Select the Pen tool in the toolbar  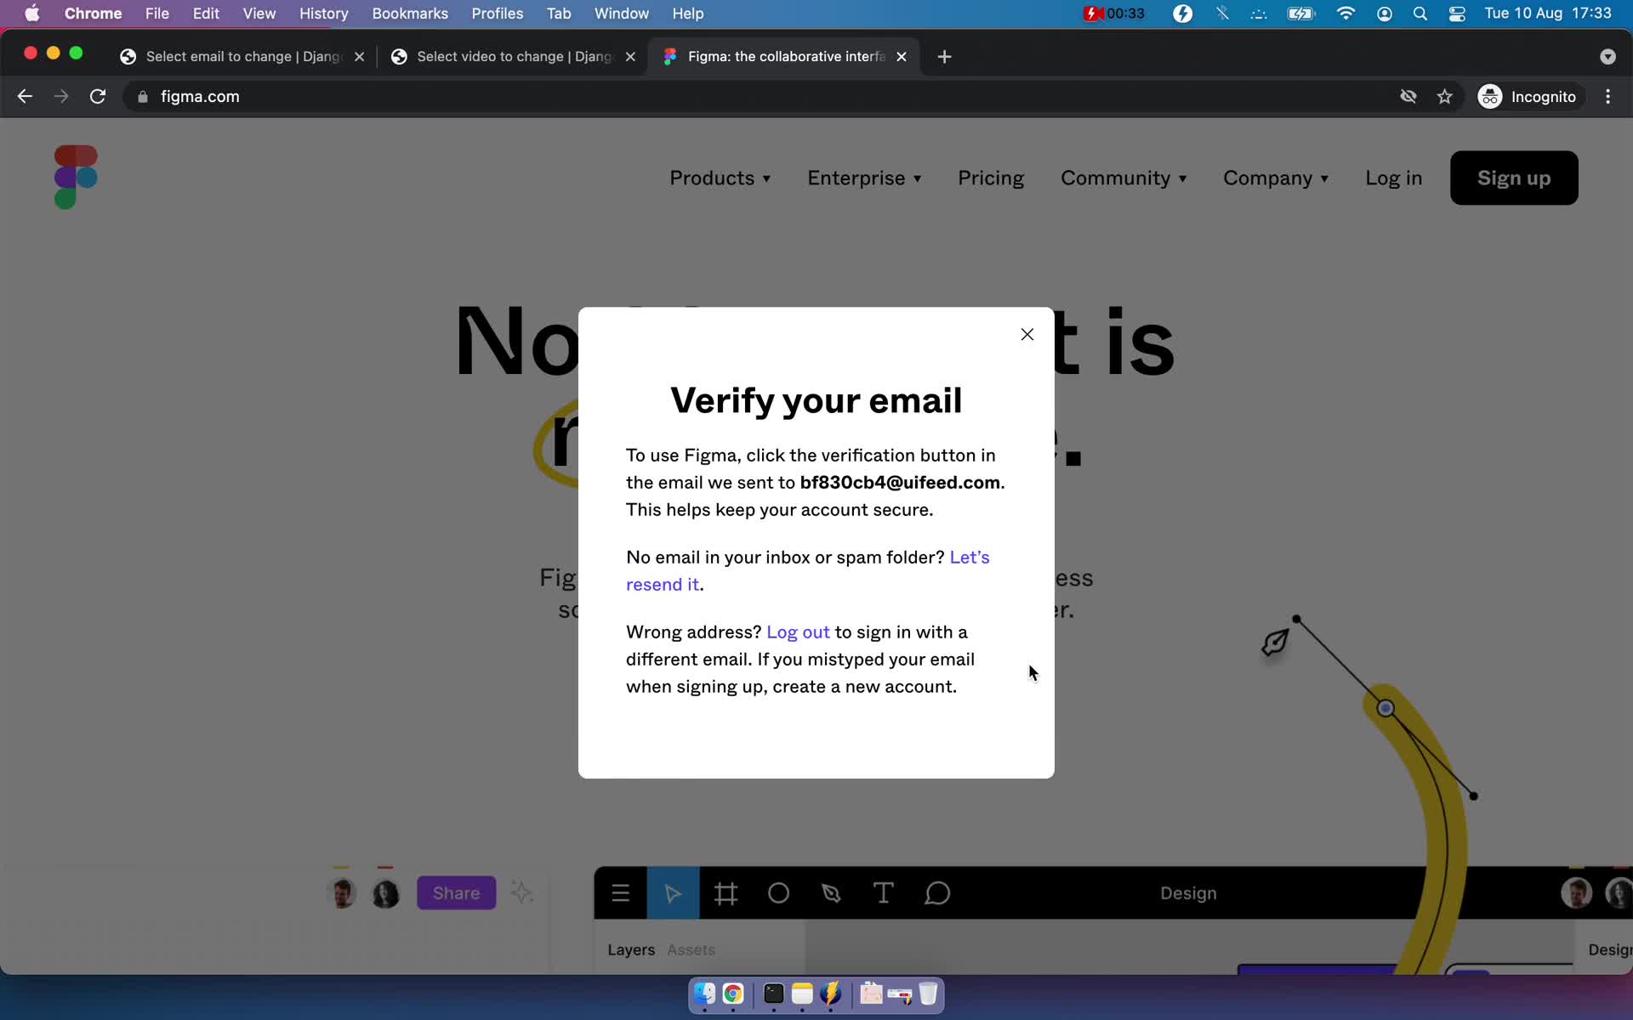tap(831, 892)
